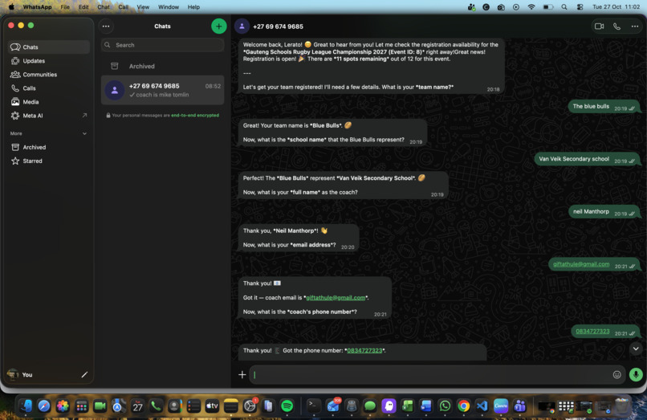Open FaceTime from the Dock

(x=100, y=406)
